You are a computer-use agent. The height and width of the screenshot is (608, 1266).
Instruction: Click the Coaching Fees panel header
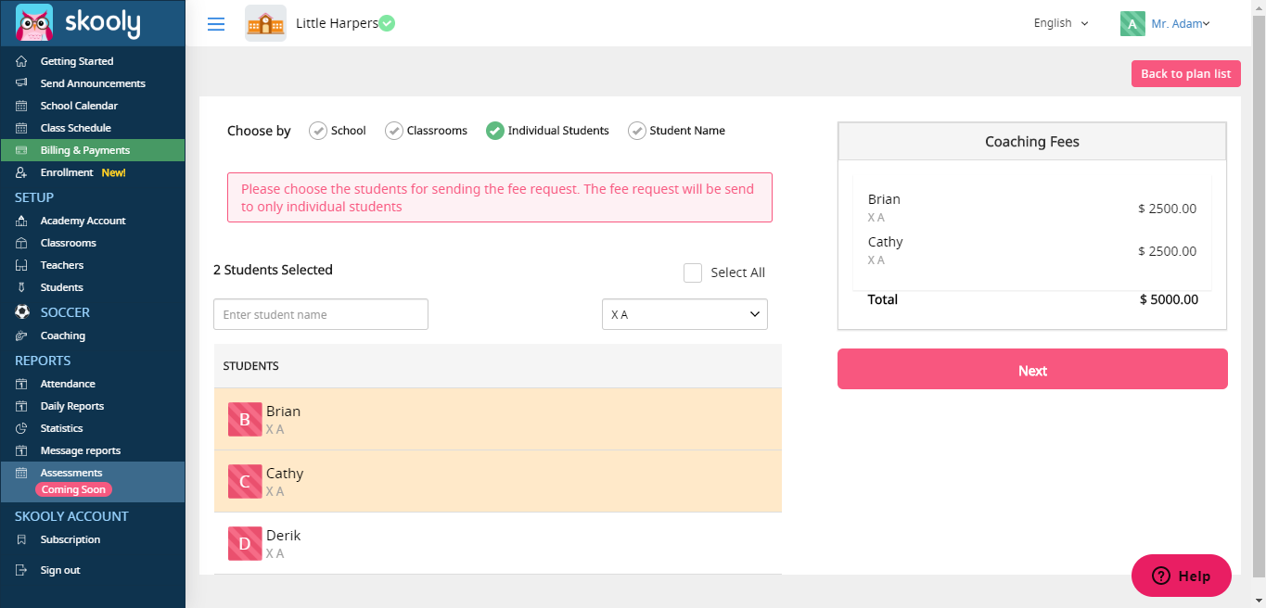click(x=1032, y=142)
